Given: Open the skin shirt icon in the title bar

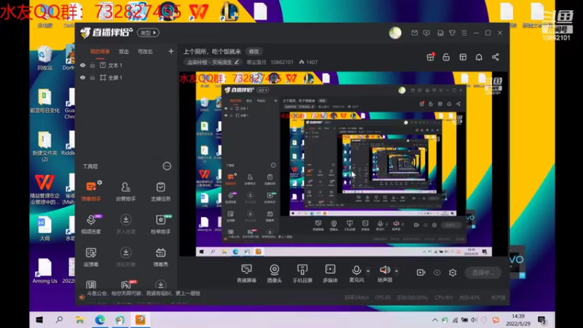Looking at the screenshot, I should click(x=452, y=33).
